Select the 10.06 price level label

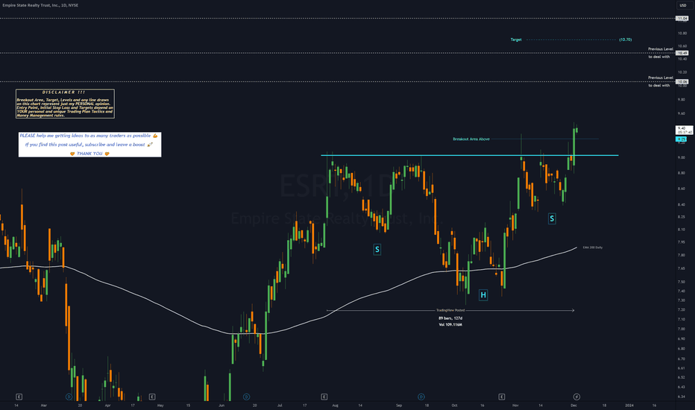click(682, 81)
